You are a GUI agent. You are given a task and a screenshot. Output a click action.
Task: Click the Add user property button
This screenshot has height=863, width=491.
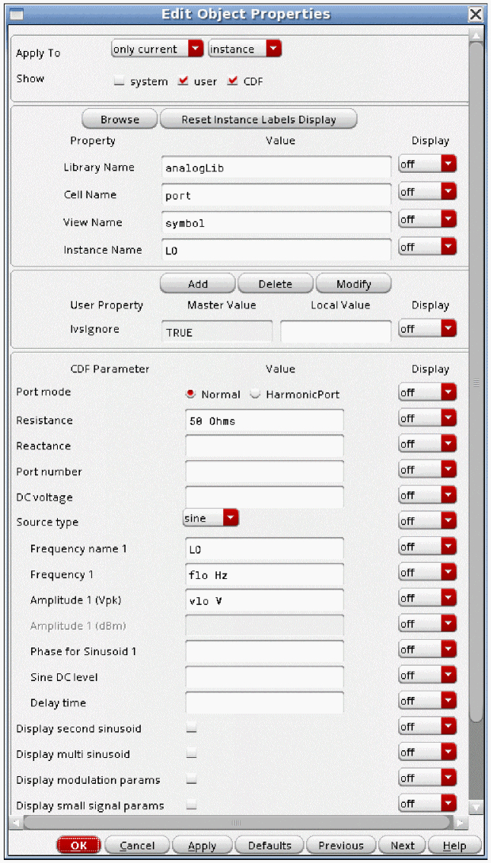(197, 284)
